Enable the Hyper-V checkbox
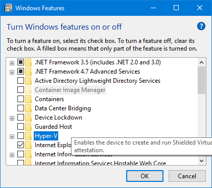This screenshot has height=188, width=212. tap(20, 136)
